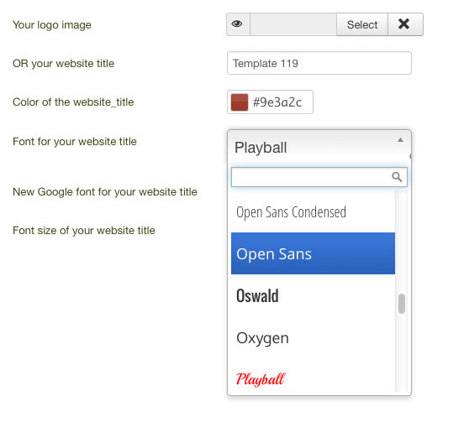Click the 'Font for your website title' label
The width and height of the screenshot is (469, 438).
75,142
